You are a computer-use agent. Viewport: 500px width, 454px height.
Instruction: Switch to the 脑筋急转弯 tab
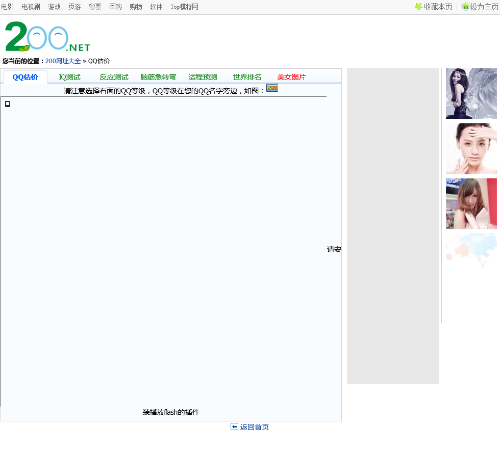click(158, 77)
